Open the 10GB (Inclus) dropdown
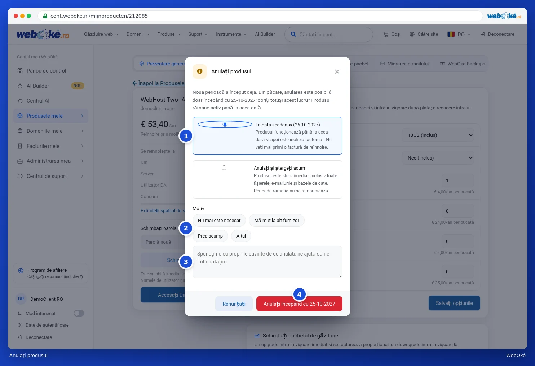 tap(438, 135)
